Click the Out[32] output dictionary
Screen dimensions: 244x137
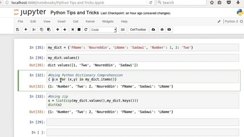pos(111,86)
